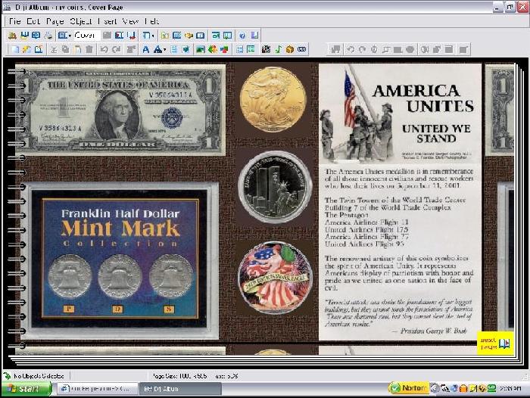The height and width of the screenshot is (398, 530).
Task: Open the Help menu
Action: 151,21
